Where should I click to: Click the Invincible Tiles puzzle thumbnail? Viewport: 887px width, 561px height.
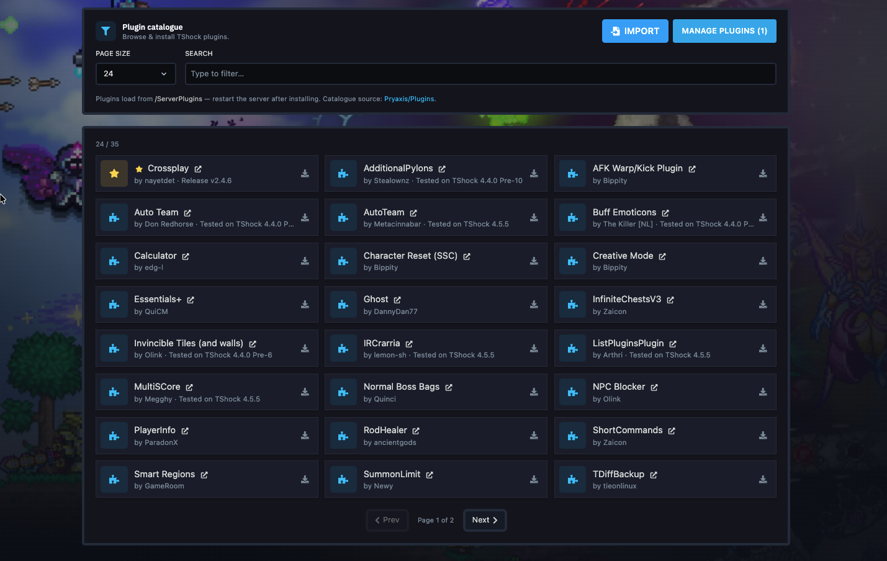click(114, 349)
